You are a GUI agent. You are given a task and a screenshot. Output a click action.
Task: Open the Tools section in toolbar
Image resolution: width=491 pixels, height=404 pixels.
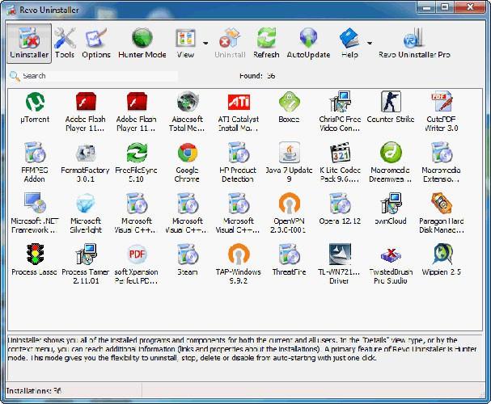[65, 42]
